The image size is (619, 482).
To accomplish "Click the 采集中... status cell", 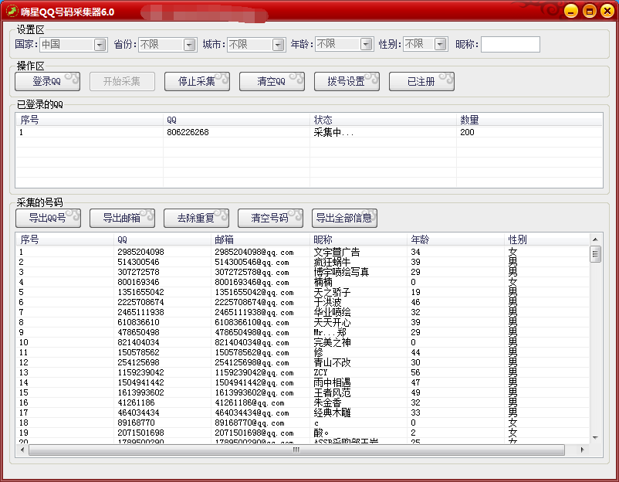I will coord(333,132).
